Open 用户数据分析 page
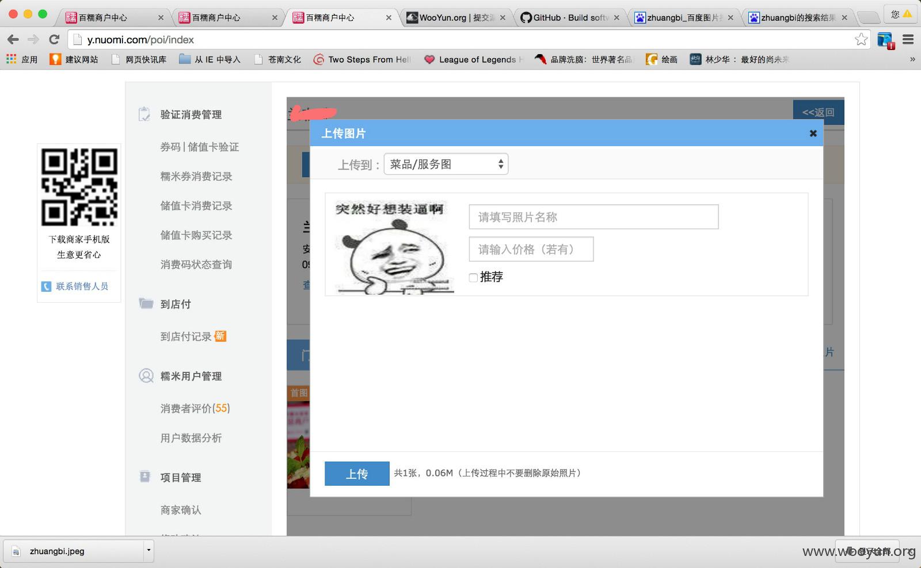The height and width of the screenshot is (568, 921). [191, 438]
